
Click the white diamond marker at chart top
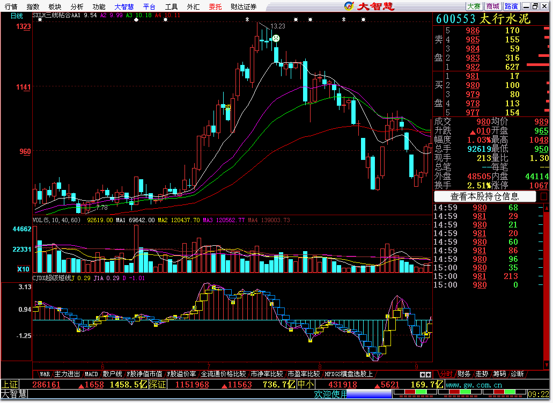[136, 20]
